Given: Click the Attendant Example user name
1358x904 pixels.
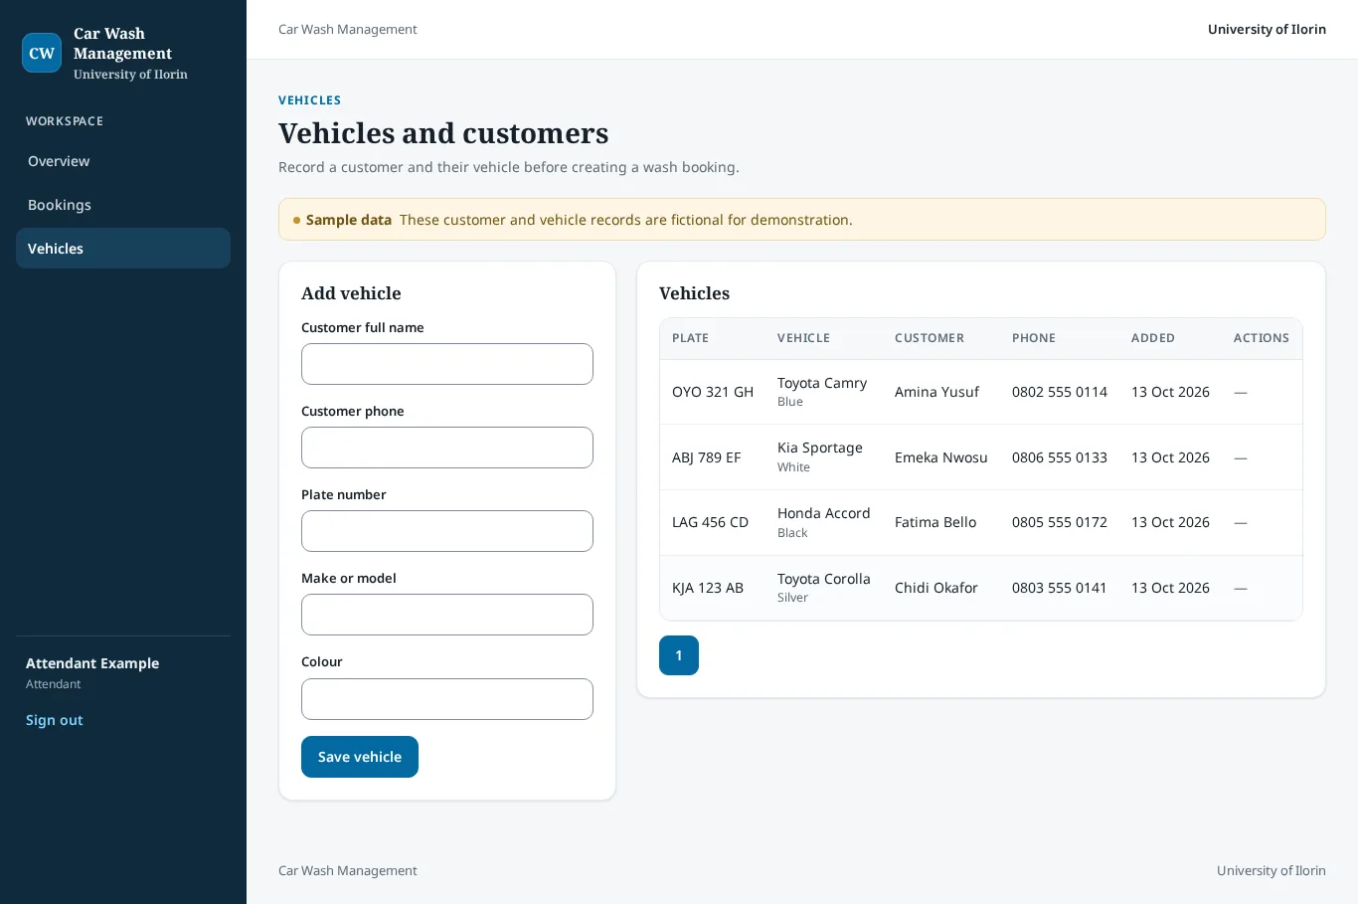Looking at the screenshot, I should pyautogui.click(x=92, y=663).
